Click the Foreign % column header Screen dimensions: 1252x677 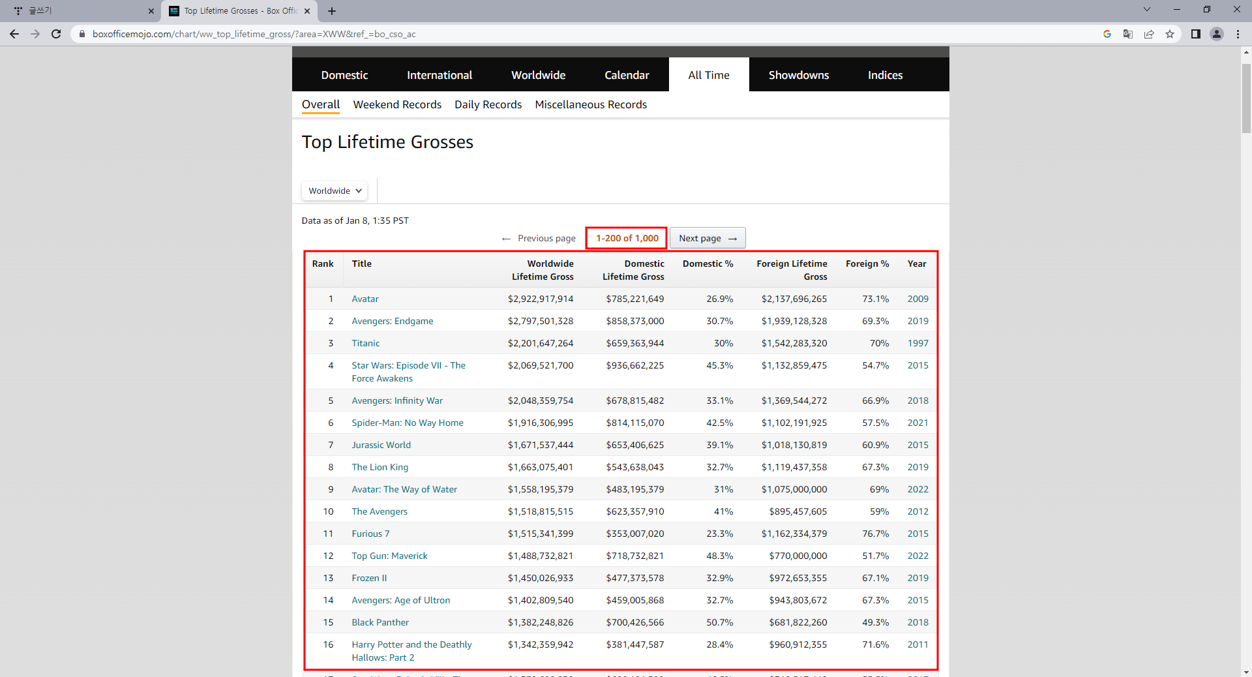(x=867, y=263)
